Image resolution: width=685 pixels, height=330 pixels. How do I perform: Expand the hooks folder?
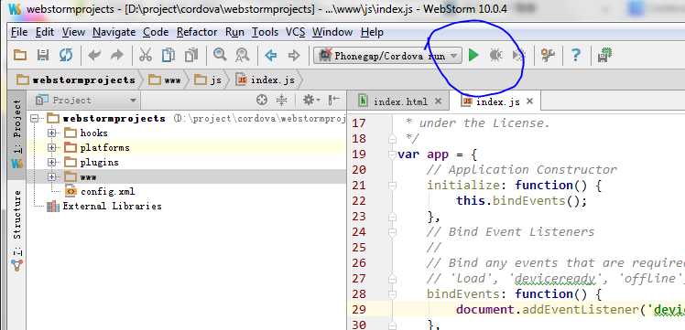pos(52,133)
